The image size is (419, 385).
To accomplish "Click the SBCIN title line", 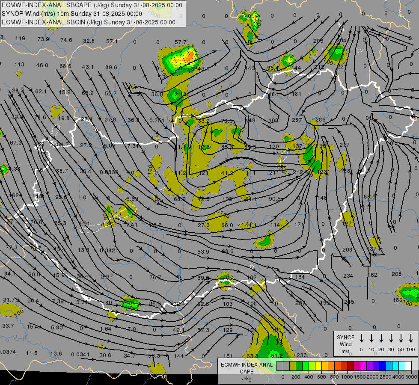I will tap(89, 22).
